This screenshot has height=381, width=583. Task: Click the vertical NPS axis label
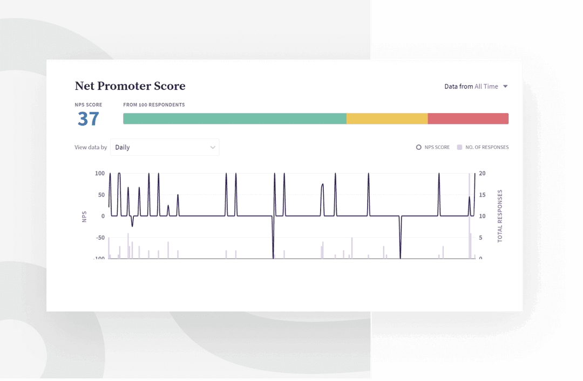click(84, 216)
